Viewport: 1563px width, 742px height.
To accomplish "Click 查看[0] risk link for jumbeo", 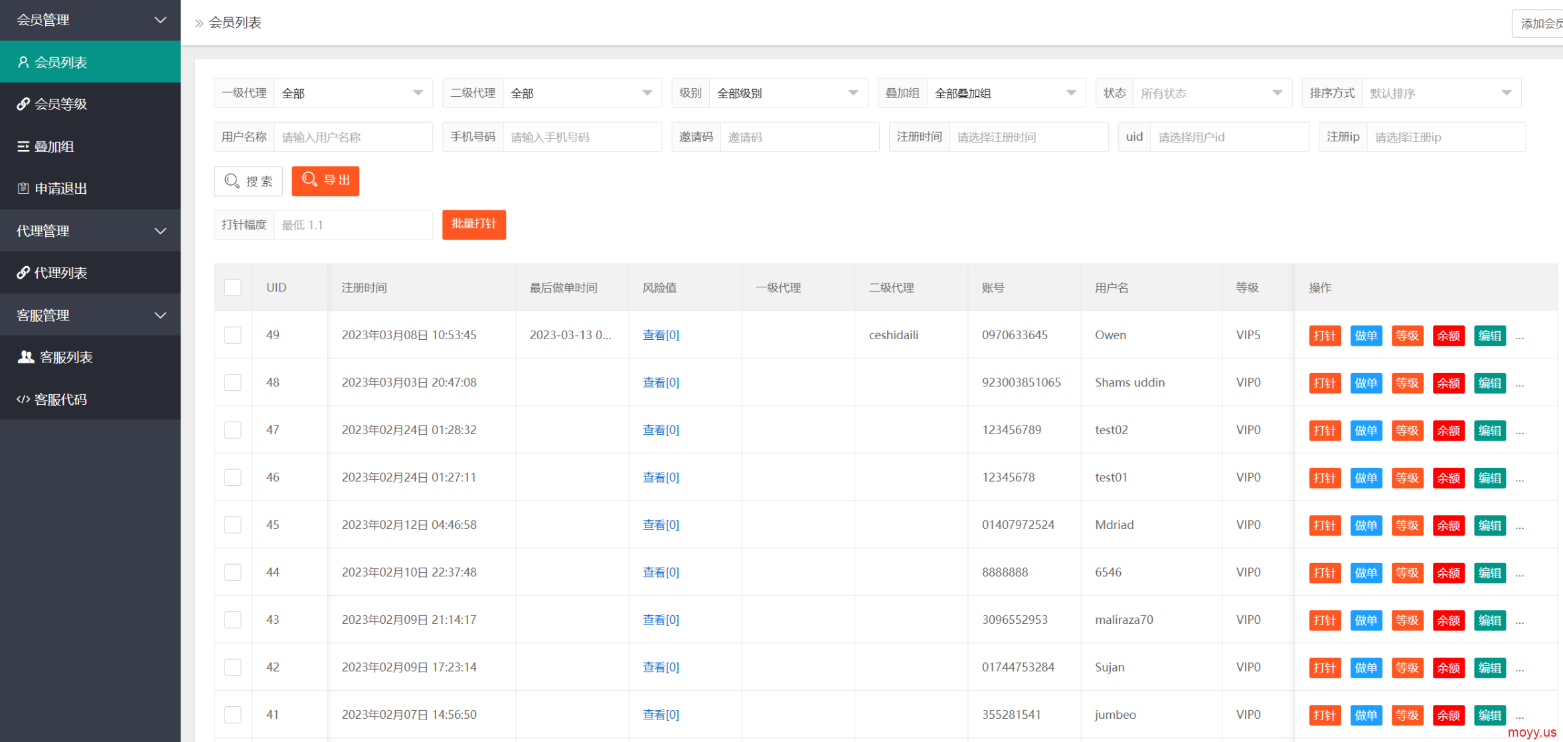I will [661, 714].
